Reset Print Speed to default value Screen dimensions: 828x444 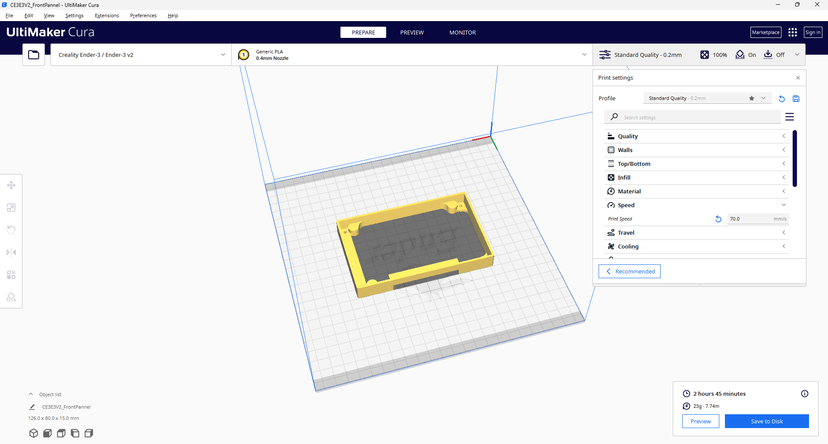click(718, 219)
